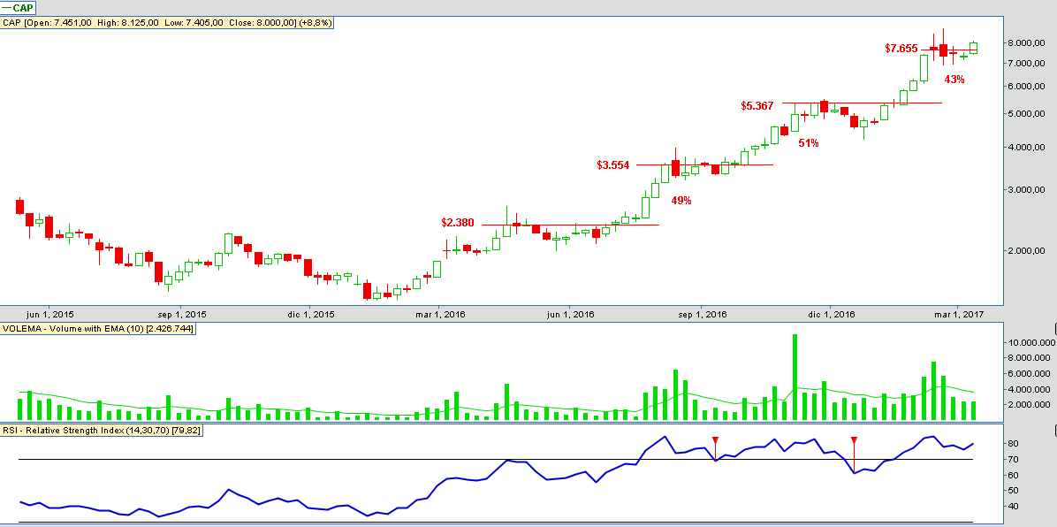Click the first red RSI arrow marker
This screenshot has height=527, width=1057.
tap(715, 440)
